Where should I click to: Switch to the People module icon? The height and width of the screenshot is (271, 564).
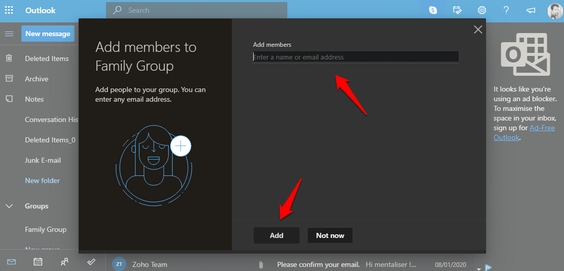[65, 262]
